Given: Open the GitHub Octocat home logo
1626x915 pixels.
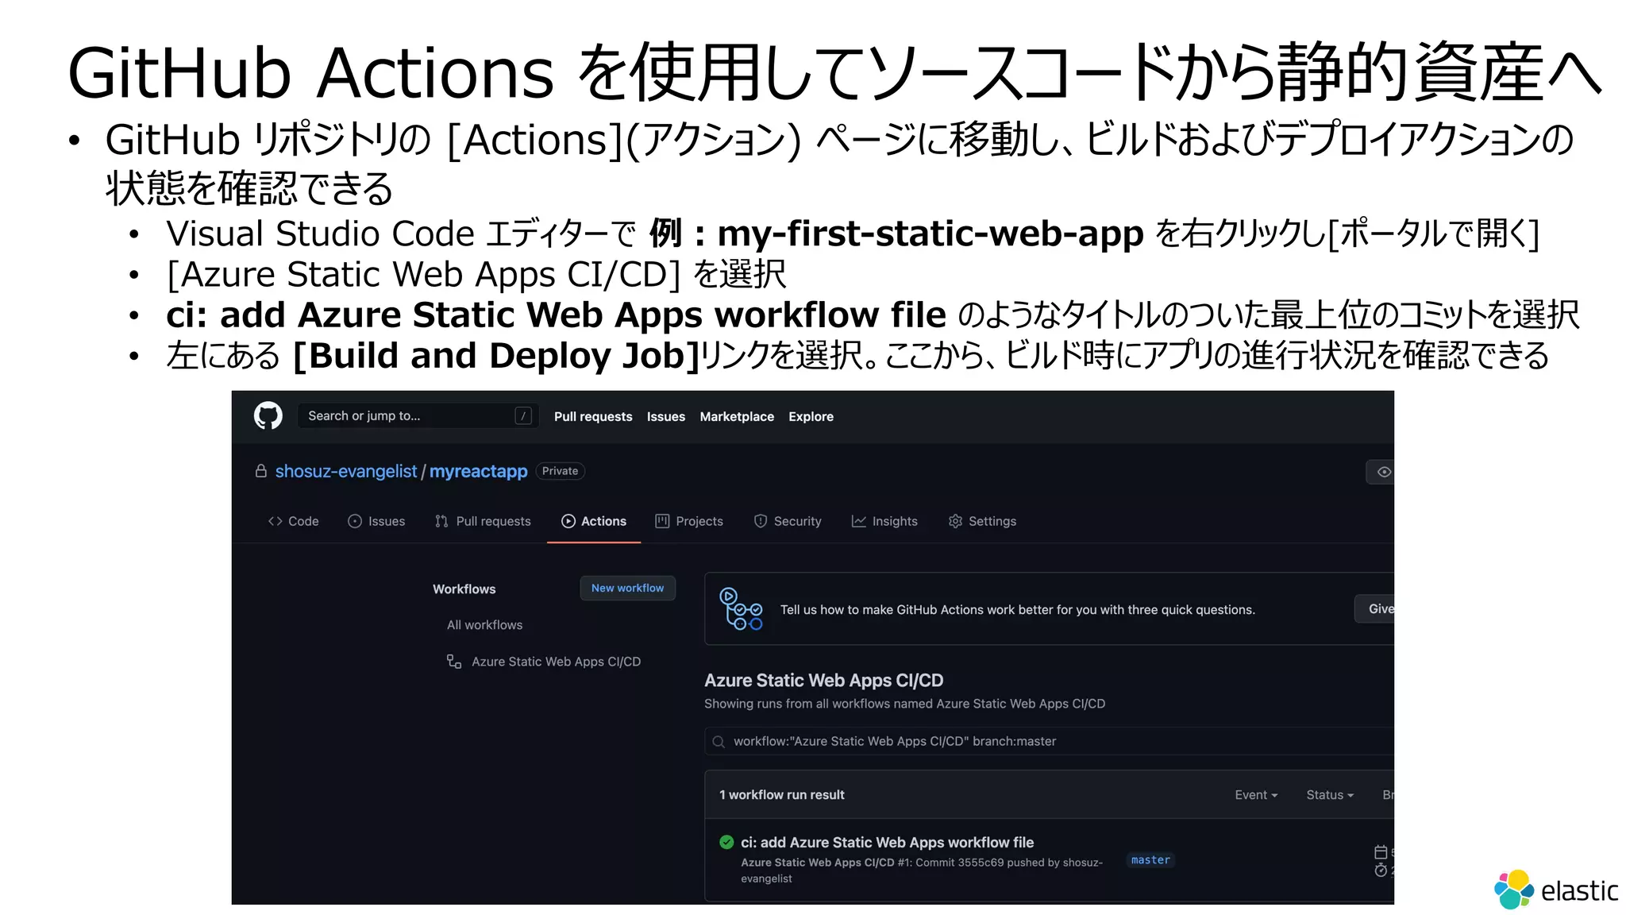Looking at the screenshot, I should coord(268,415).
